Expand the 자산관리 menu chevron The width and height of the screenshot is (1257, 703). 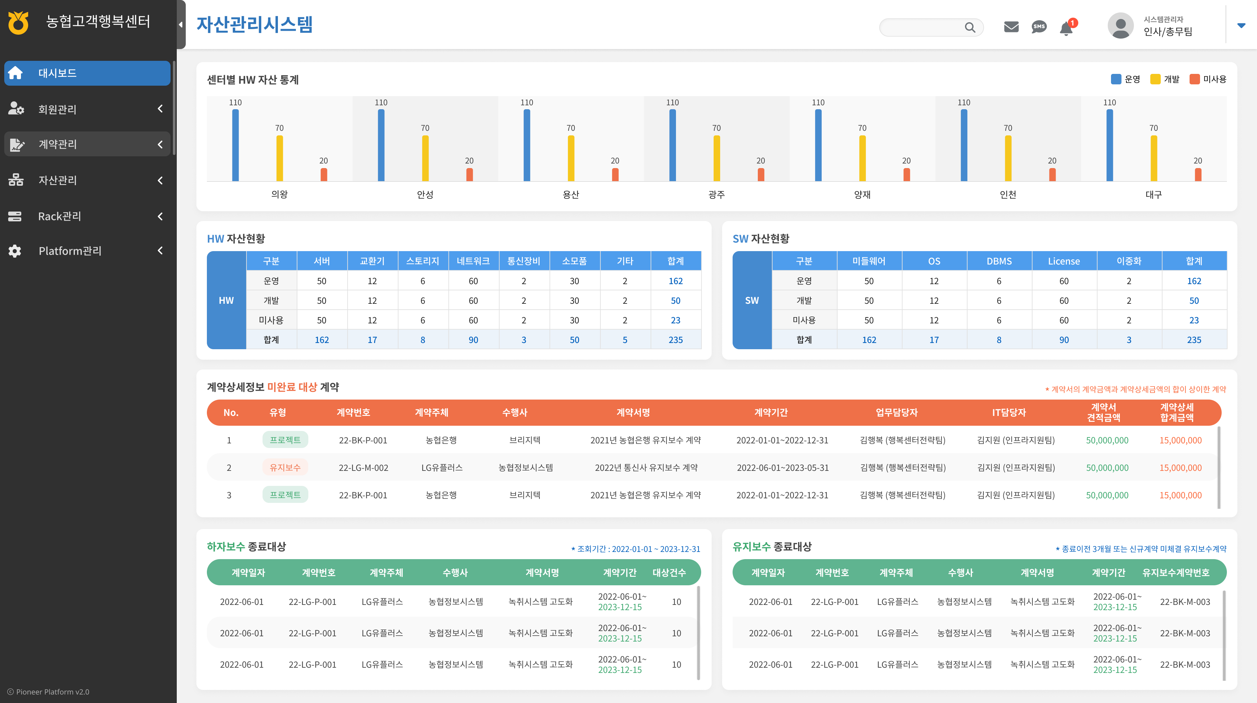(160, 180)
